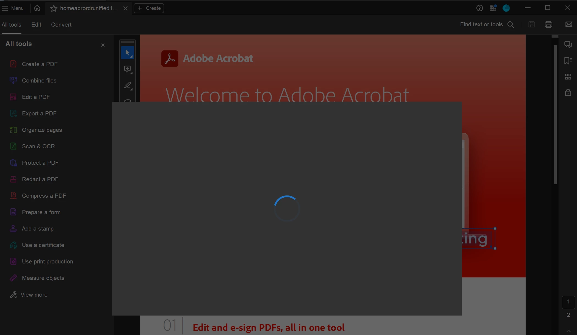Open Compress a PDF tool
Viewport: 577px width, 335px height.
pyautogui.click(x=44, y=196)
